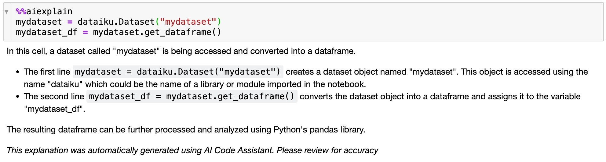
Task: Click the purple equals sign after mydataset_df
Action: [85, 32]
